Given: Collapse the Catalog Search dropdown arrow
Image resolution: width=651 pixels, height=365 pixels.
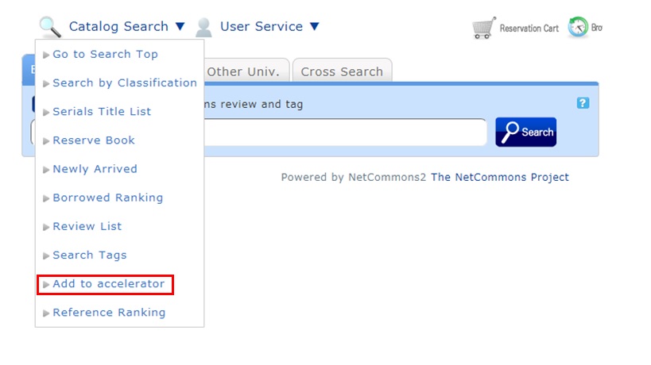Looking at the screenshot, I should (180, 27).
